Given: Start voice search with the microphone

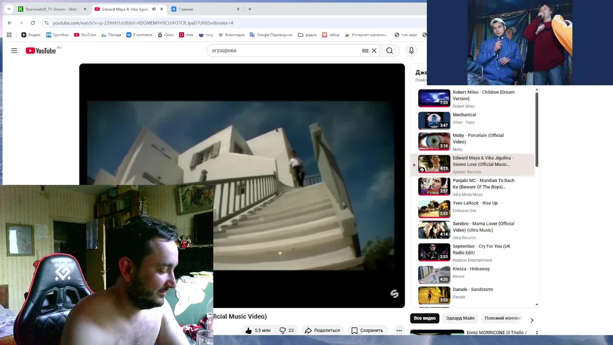Looking at the screenshot, I should point(411,50).
